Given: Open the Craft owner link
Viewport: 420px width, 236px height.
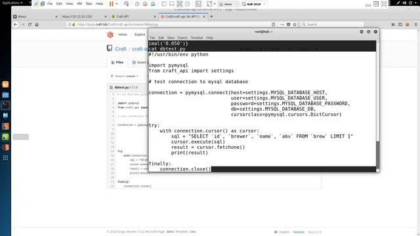Looking at the screenshot, I should point(121,49).
